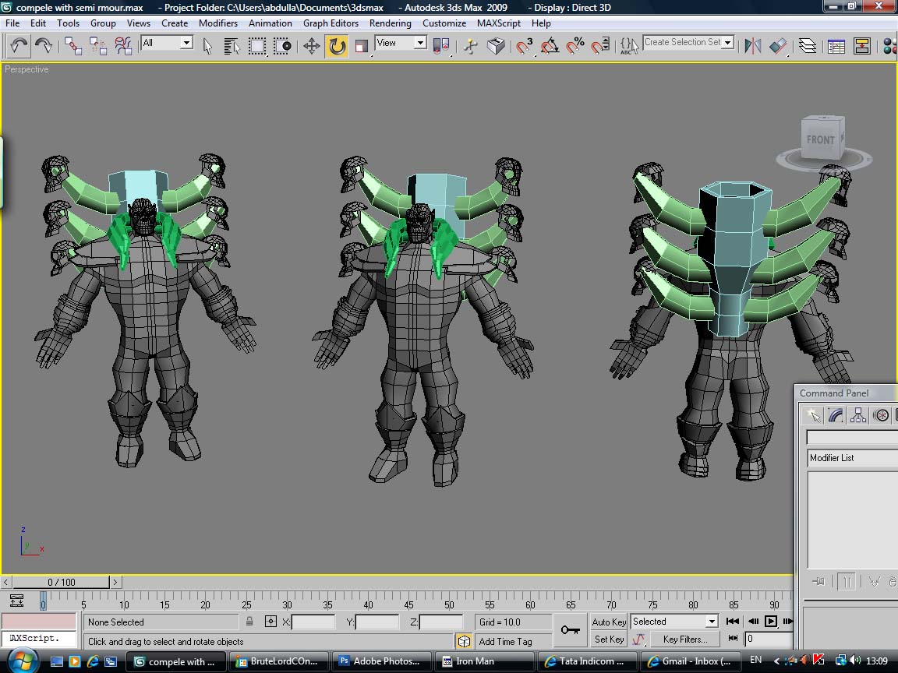Choose the Bind to Space Warp tool
The width and height of the screenshot is (898, 673).
(x=123, y=45)
